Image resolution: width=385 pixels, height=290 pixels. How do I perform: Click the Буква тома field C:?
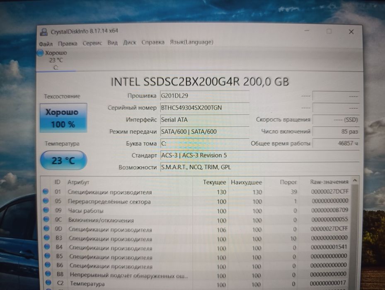click(x=205, y=143)
